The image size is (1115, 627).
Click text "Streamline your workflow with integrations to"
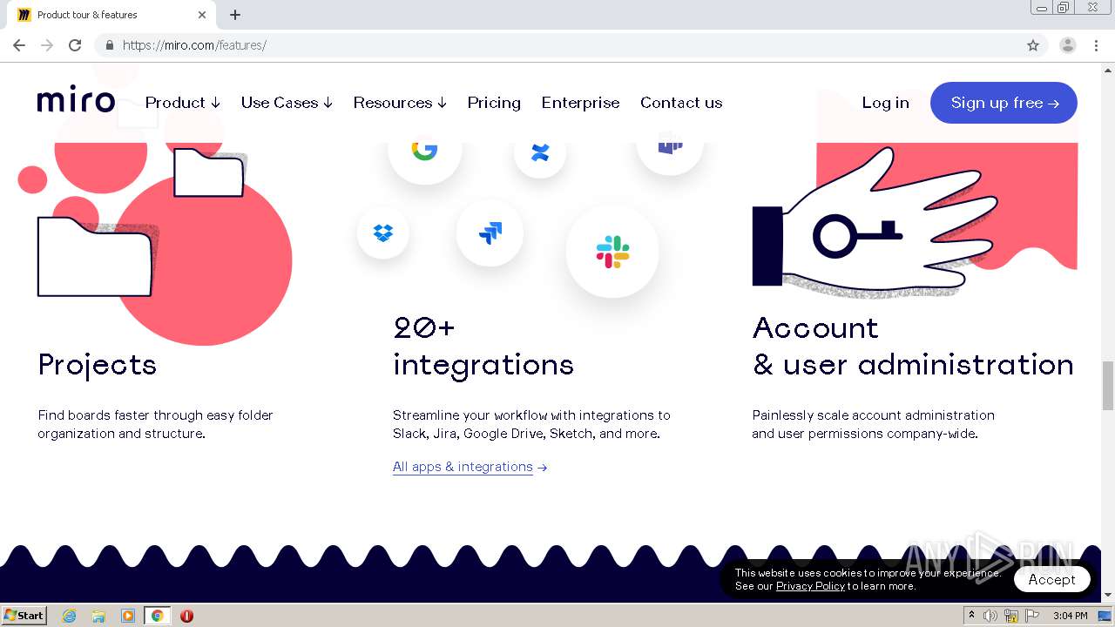[x=531, y=415]
